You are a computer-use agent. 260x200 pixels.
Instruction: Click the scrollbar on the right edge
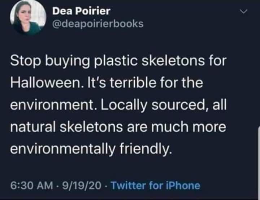click(x=259, y=162)
